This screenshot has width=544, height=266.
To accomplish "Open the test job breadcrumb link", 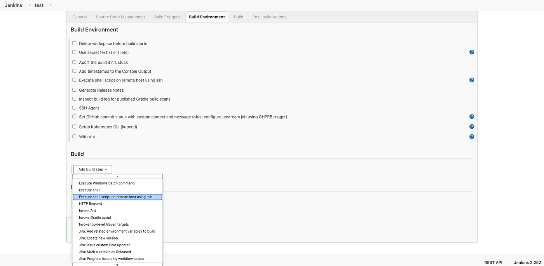I will [39, 5].
